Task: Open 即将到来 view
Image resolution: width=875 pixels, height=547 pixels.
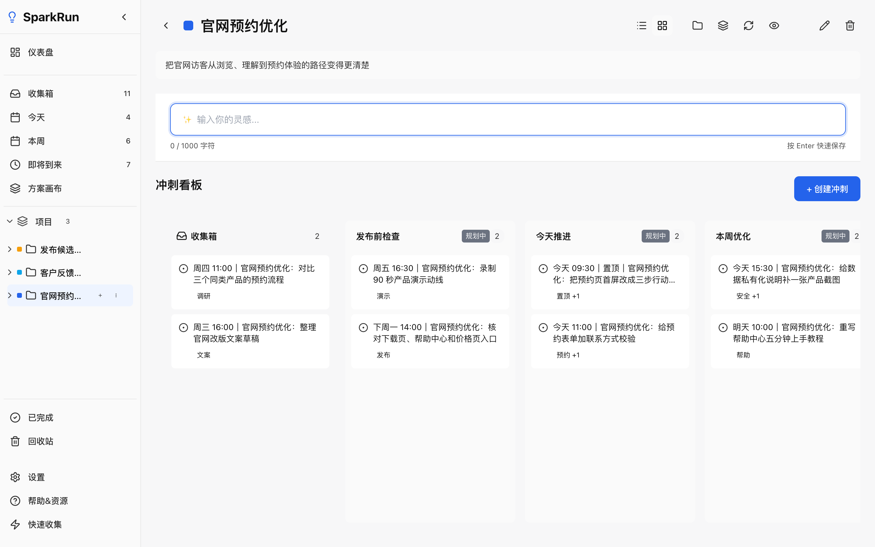Action: [70, 165]
